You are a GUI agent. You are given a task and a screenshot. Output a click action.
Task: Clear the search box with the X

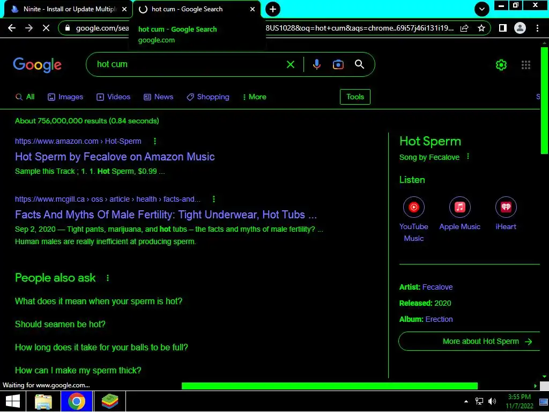click(x=290, y=64)
